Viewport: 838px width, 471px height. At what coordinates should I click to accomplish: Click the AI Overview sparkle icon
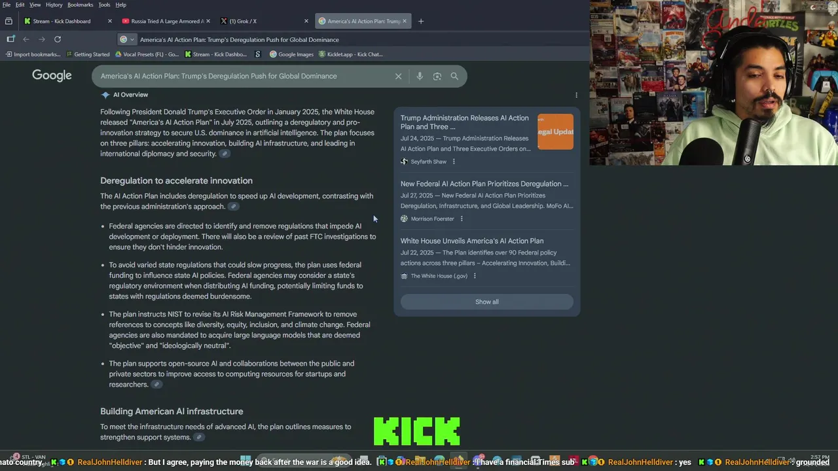click(x=105, y=95)
